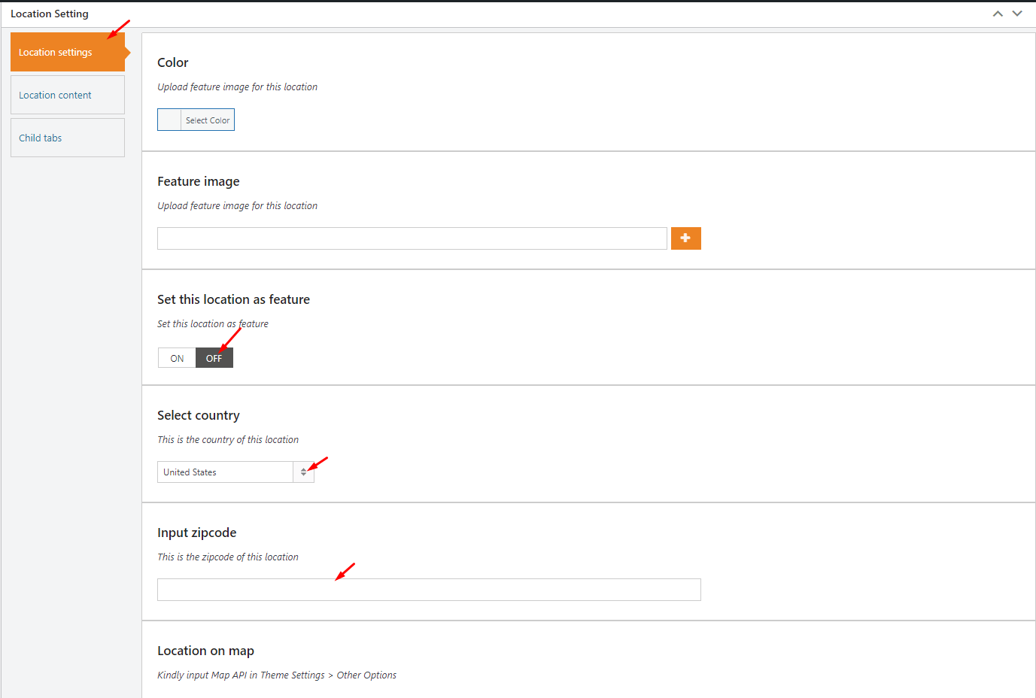The width and height of the screenshot is (1036, 698).
Task: Click the Color section heading
Action: (x=173, y=62)
